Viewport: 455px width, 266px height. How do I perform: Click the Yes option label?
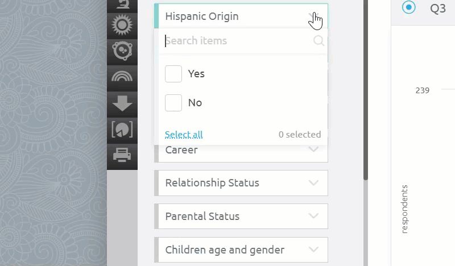(x=196, y=74)
